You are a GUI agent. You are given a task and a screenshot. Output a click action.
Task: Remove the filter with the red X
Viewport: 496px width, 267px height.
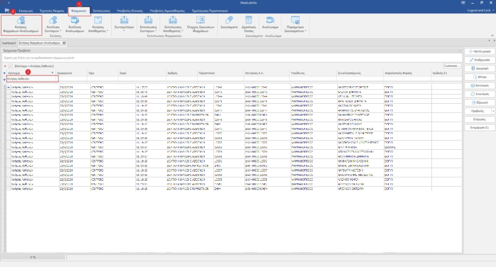[5, 65]
